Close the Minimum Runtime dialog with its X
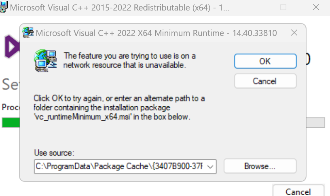 [294, 33]
